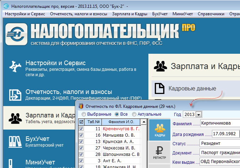The image size is (240, 168).
Task: Uncheck the checkbox for Шапошникова С. В
Action: tap(81, 154)
